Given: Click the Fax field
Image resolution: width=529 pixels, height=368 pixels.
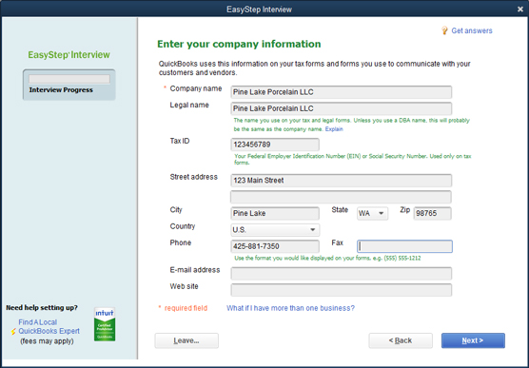Looking at the screenshot, I should click(404, 246).
